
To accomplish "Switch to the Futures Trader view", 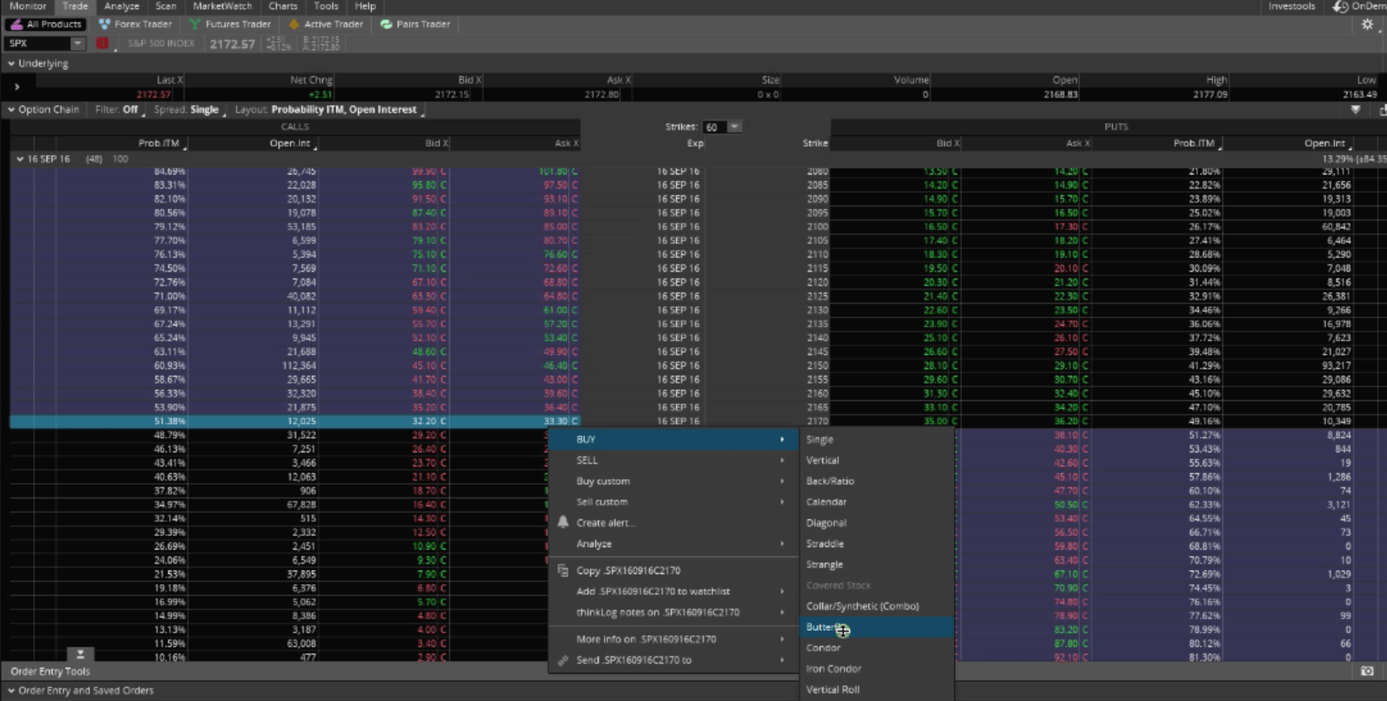I will pyautogui.click(x=230, y=24).
